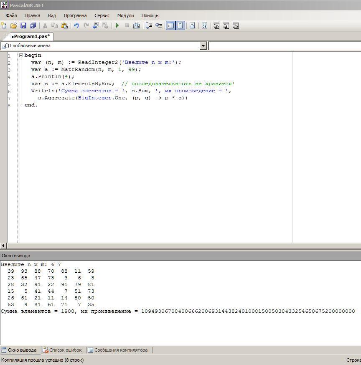Screen dimensions: 361x365
Task: Click the code formatting icon
Action: pyautogui.click(x=192, y=25)
